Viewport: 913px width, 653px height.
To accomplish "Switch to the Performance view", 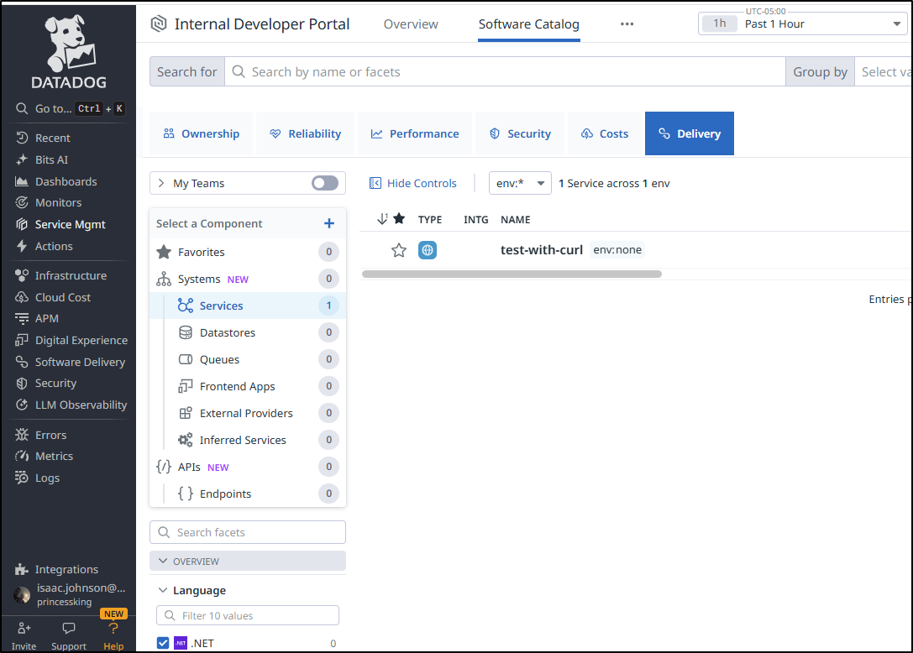I will tap(415, 133).
